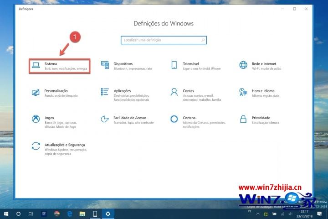Open 'Atualizações e Segurança' label
This screenshot has height=219, width=328.
(x=65, y=145)
